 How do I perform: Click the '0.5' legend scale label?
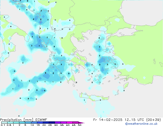9,125
